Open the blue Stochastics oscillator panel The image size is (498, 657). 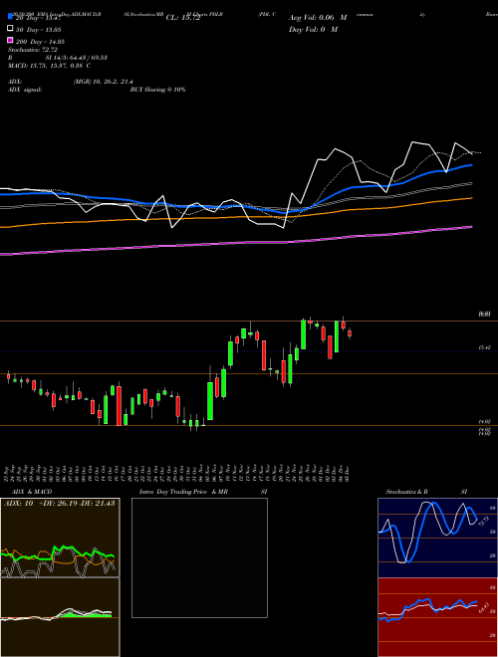click(x=437, y=538)
